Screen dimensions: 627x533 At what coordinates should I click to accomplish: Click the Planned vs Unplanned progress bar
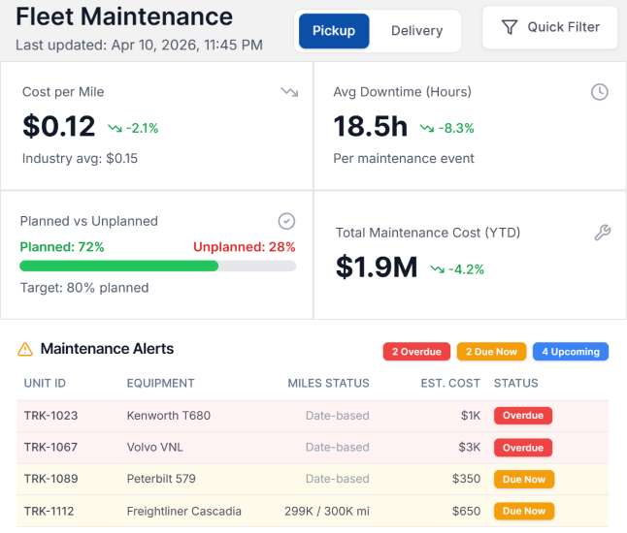tap(158, 266)
